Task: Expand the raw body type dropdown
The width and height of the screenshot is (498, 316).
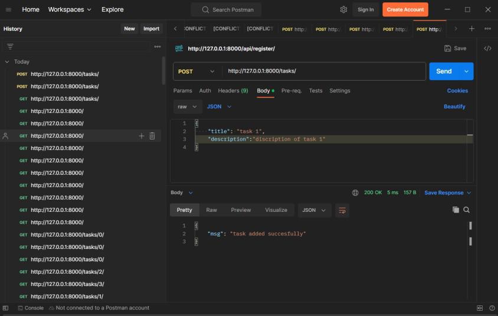Action: pyautogui.click(x=187, y=107)
